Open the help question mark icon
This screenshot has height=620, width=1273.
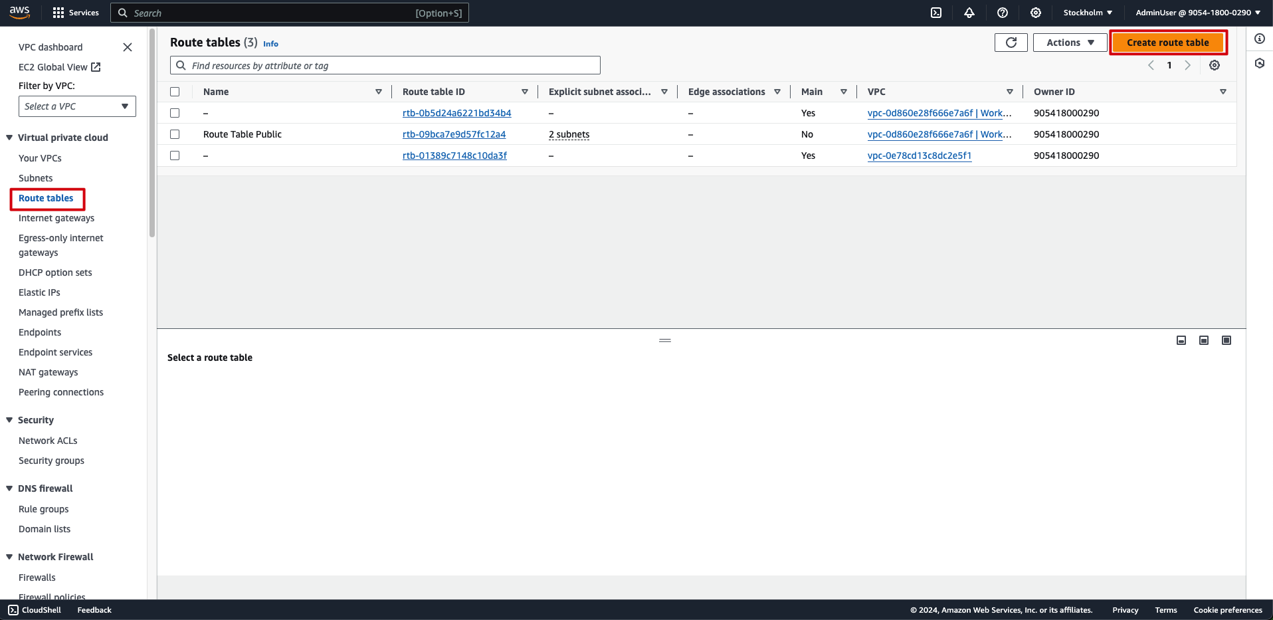1003,13
